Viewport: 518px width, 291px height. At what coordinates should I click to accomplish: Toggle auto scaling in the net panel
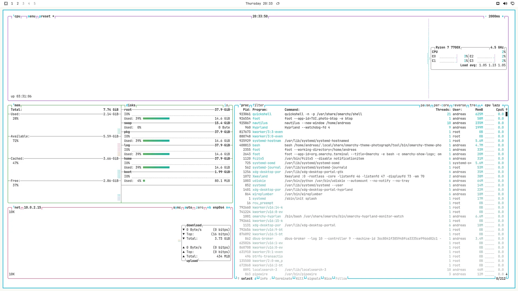pyautogui.click(x=188, y=207)
